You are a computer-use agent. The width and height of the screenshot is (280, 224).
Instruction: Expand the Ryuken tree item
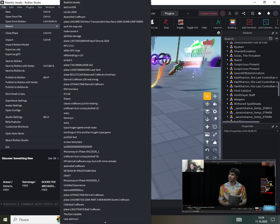[x=227, y=47]
